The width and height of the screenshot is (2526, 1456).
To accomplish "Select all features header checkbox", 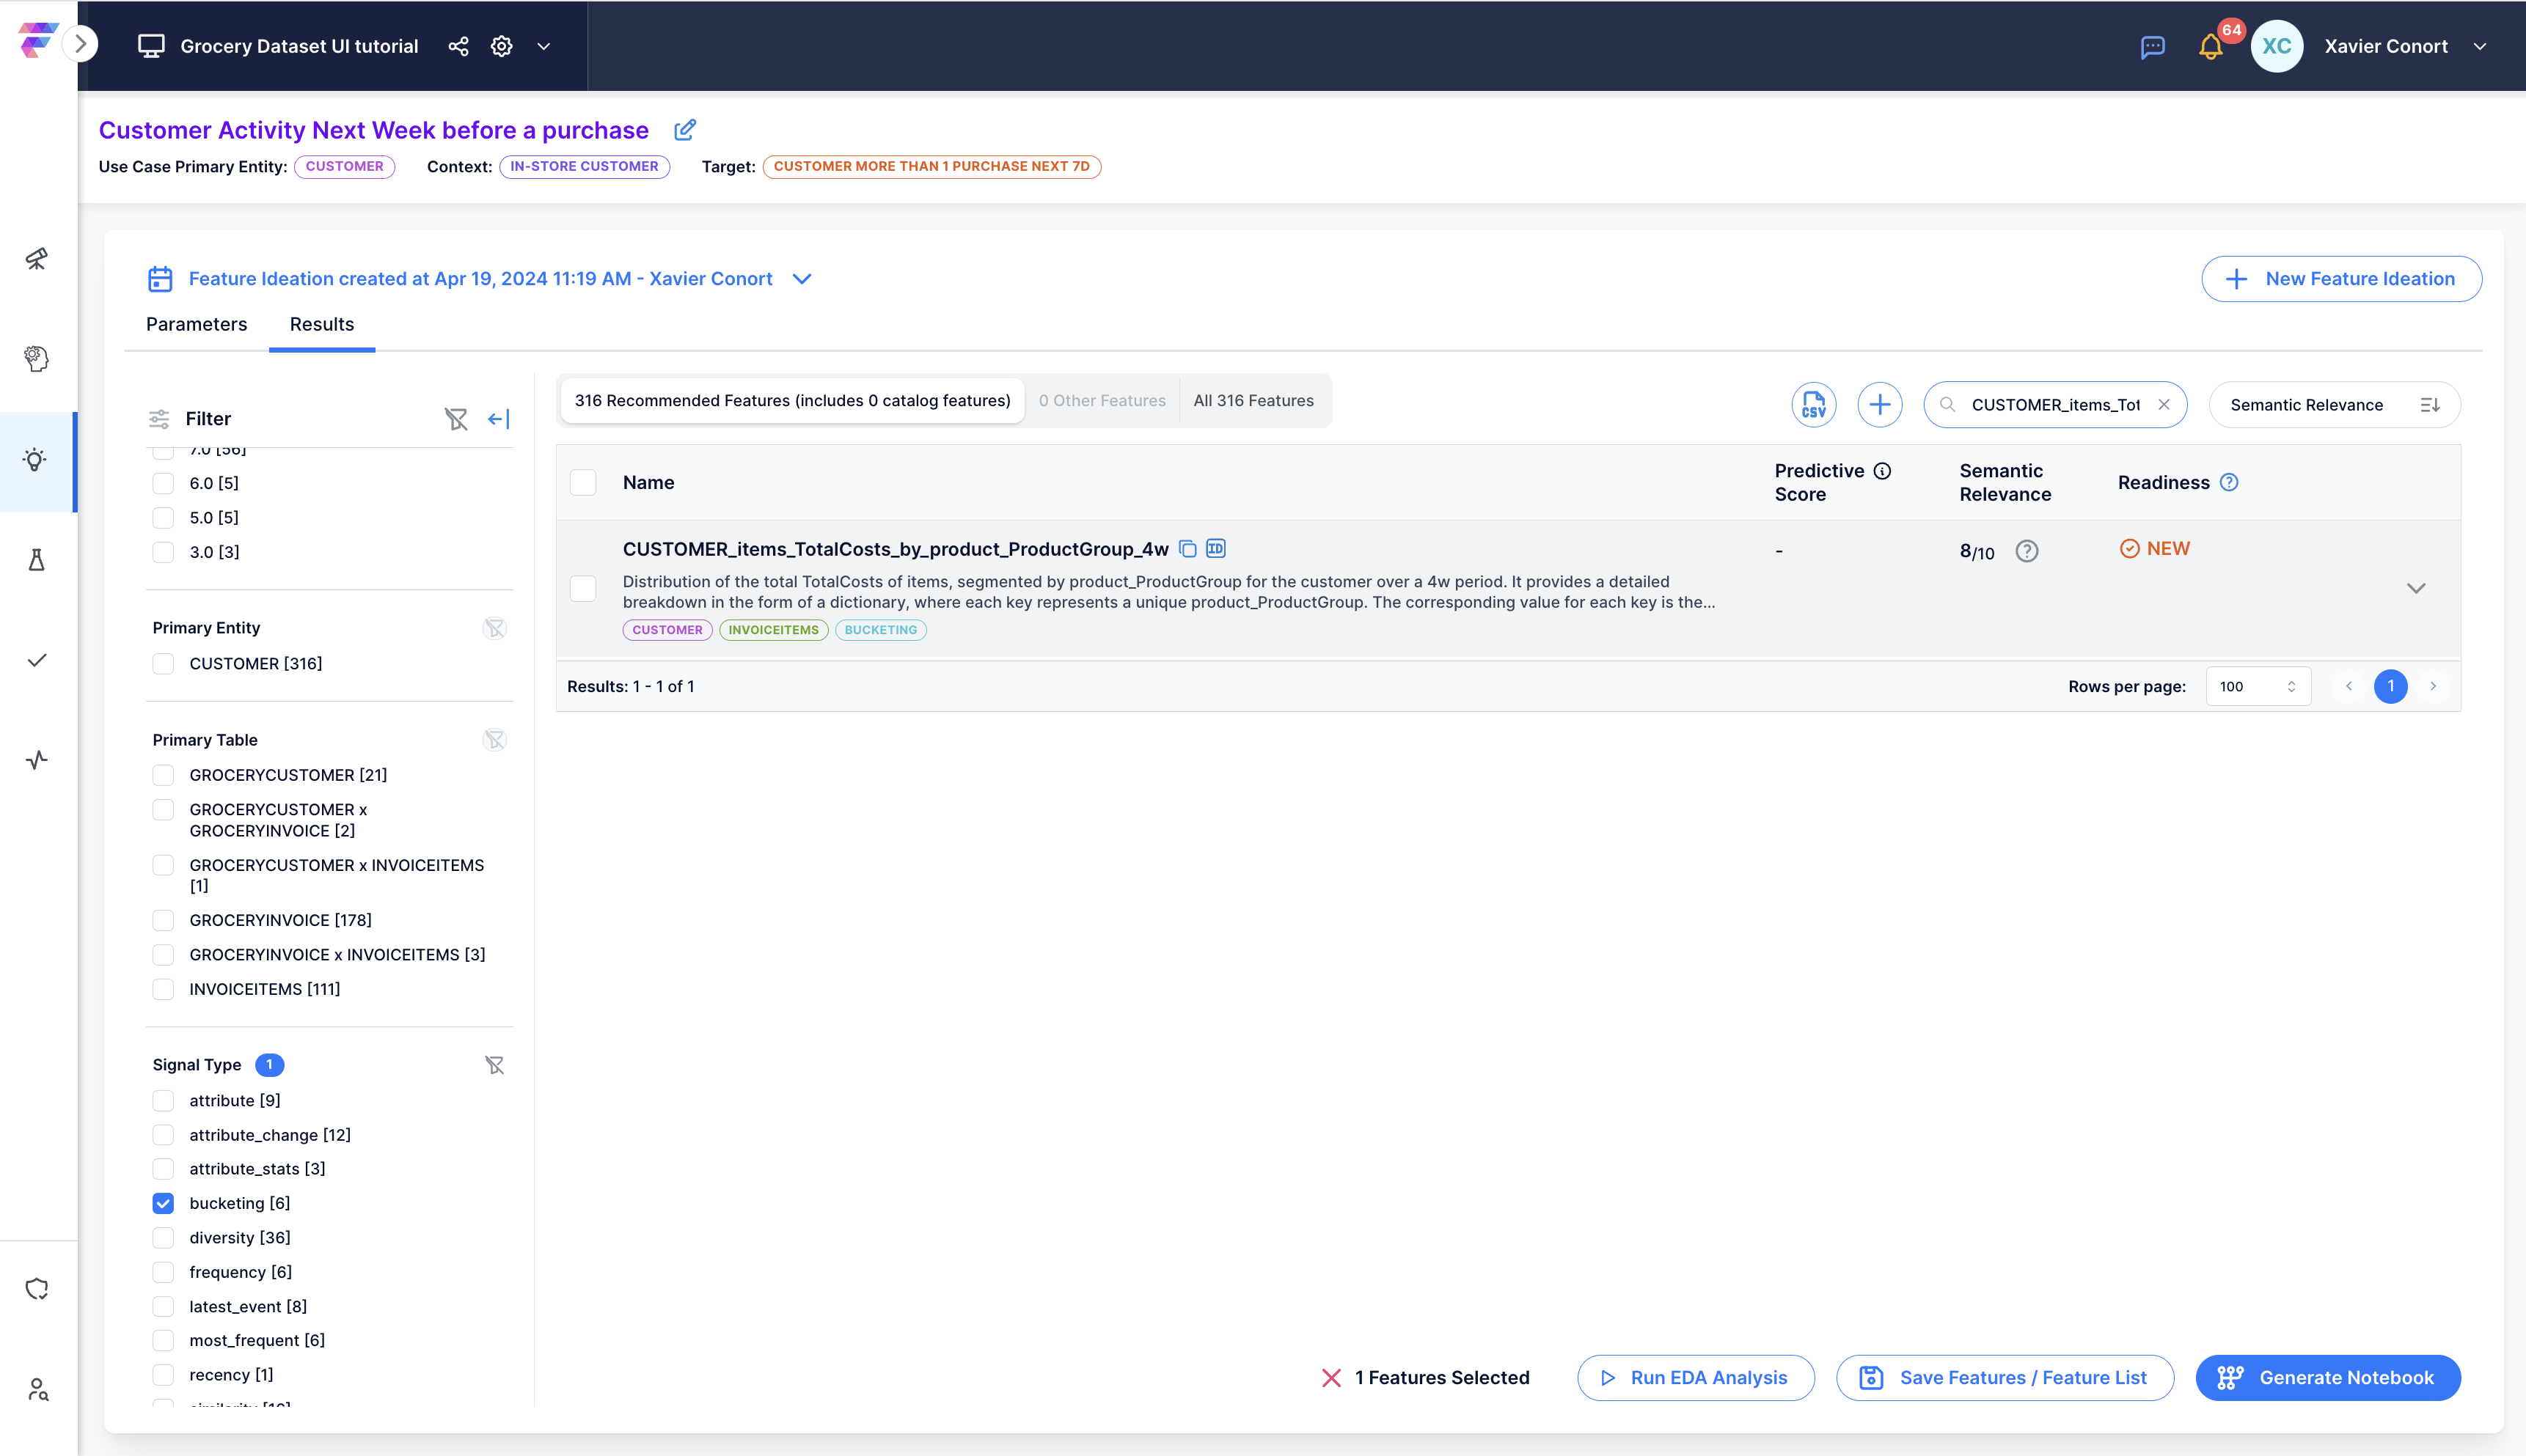I will tap(583, 483).
